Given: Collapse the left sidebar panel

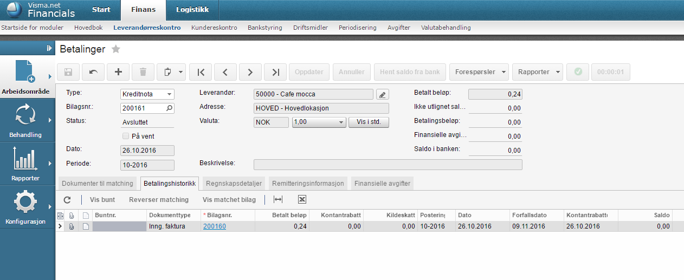Looking at the screenshot, I should point(50,48).
